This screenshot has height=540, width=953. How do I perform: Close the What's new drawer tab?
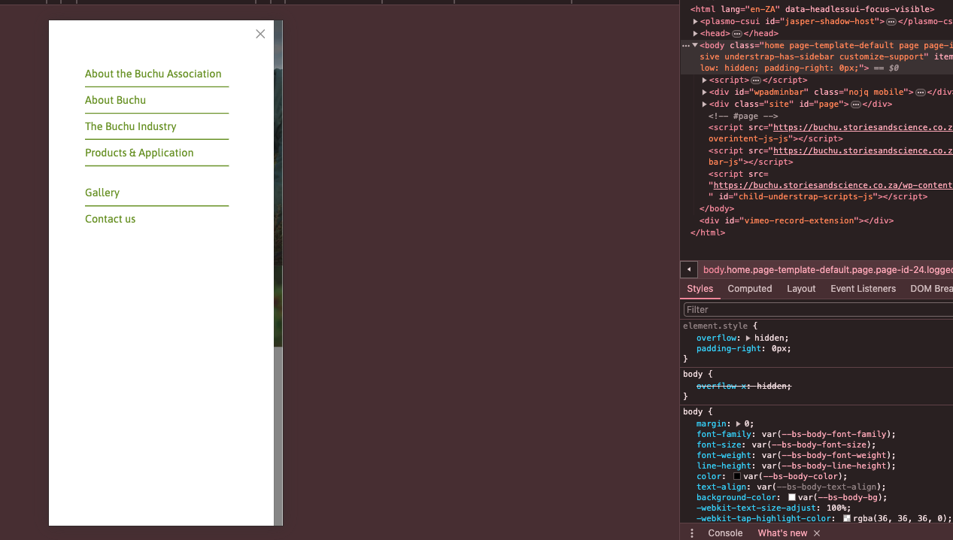(x=816, y=533)
